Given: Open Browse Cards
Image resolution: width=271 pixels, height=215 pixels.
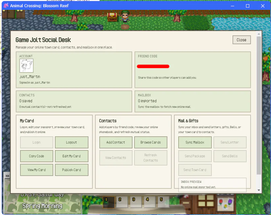Looking at the screenshot, I should (151, 142).
